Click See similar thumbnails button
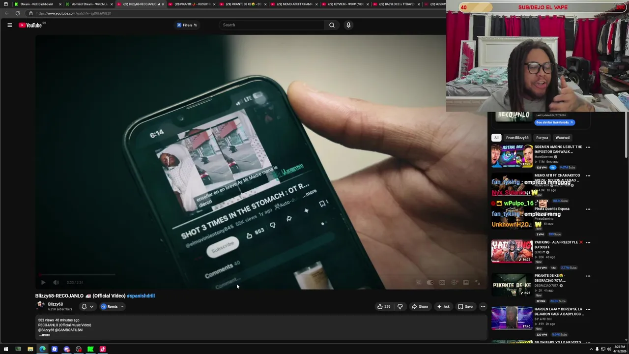Viewport: 629px width, 354px height. click(554, 122)
